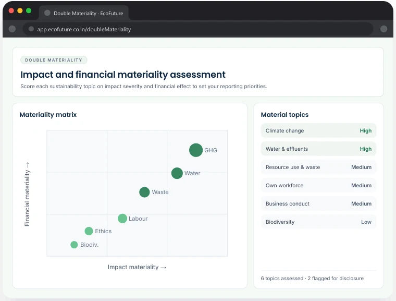Click the 'Labour' label in the matrix
The width and height of the screenshot is (396, 301).
[138, 218]
